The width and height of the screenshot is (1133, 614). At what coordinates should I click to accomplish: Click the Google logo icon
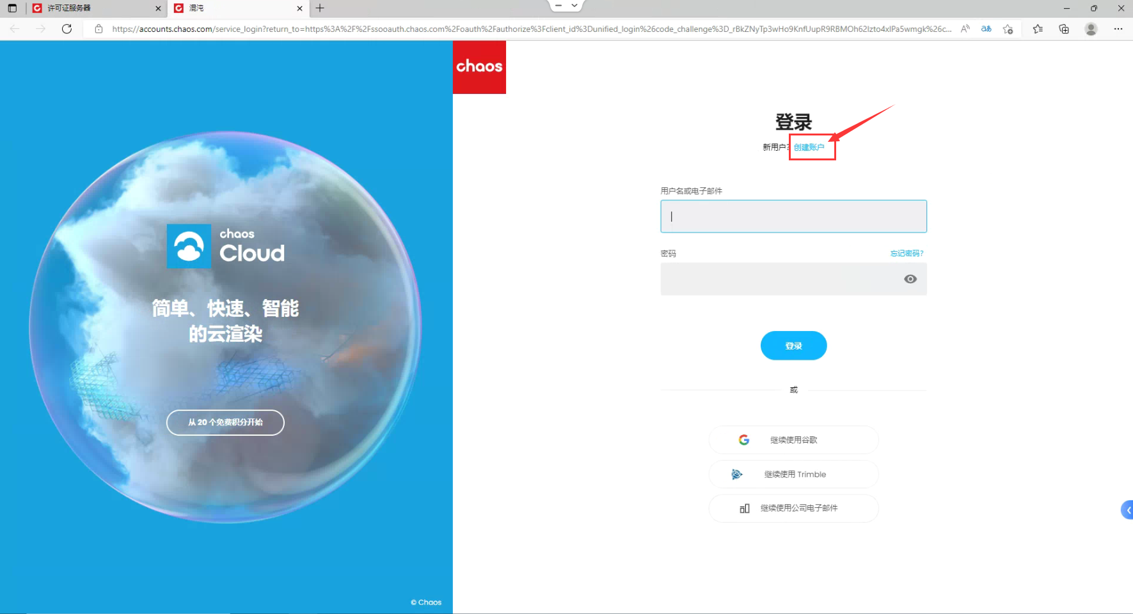point(744,440)
